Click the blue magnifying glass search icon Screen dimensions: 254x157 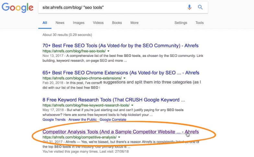click(200, 7)
